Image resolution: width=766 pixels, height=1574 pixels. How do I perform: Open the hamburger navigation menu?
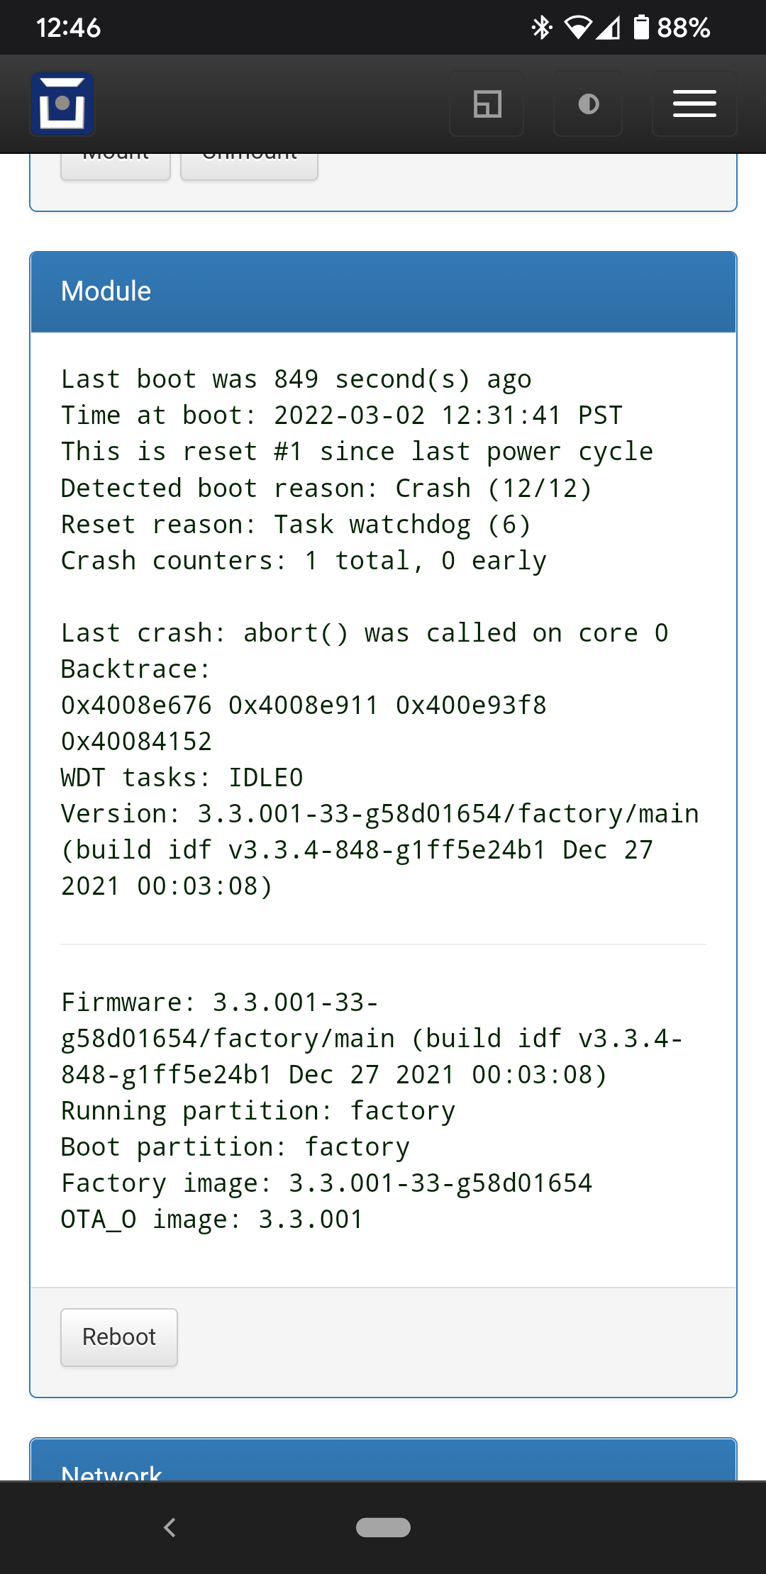694,104
